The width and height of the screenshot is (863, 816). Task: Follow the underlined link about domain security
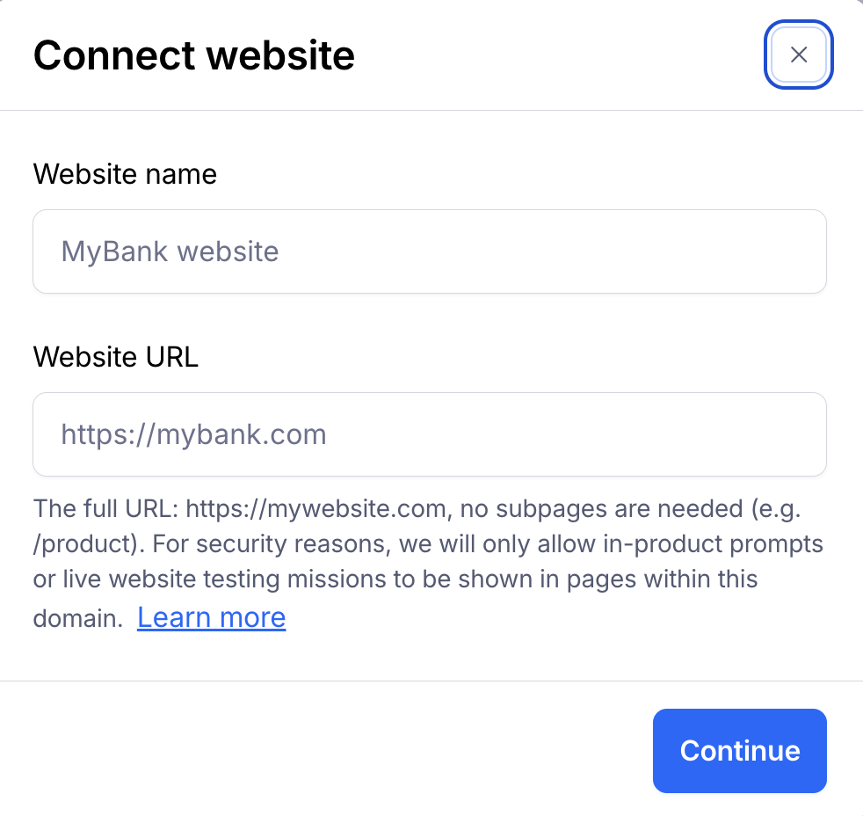[211, 617]
